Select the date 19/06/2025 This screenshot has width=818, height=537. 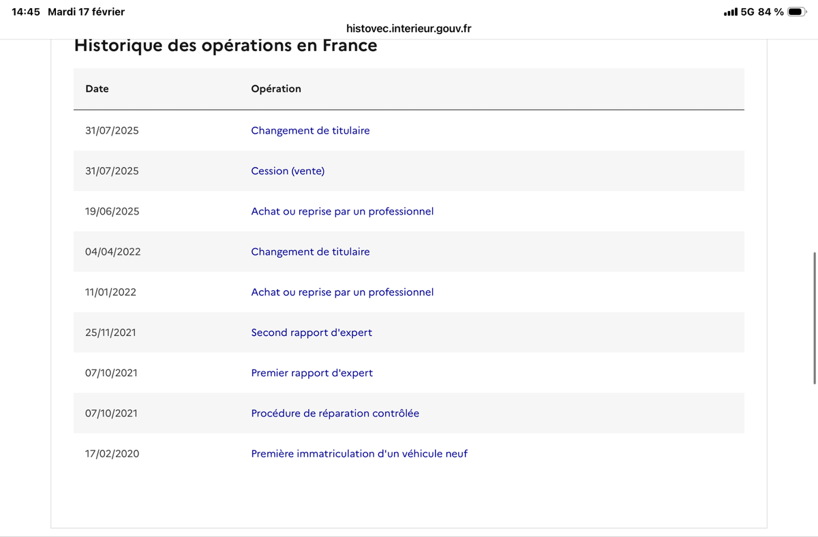(112, 211)
